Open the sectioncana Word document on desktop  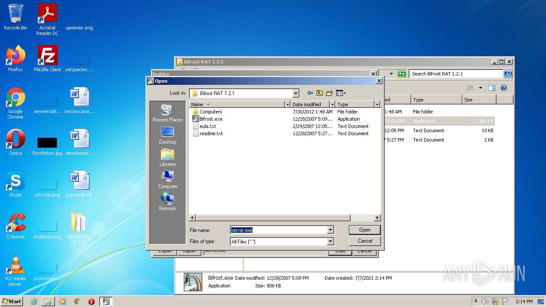click(79, 100)
